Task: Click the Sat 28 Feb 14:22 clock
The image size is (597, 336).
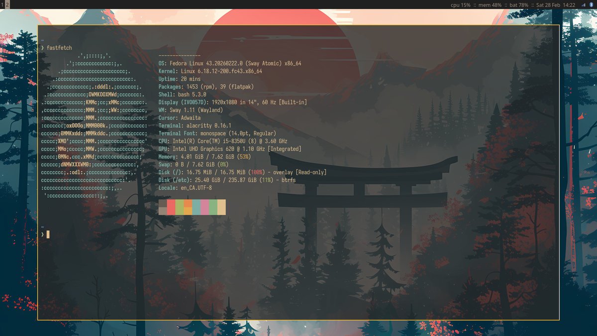Action: 556,5
